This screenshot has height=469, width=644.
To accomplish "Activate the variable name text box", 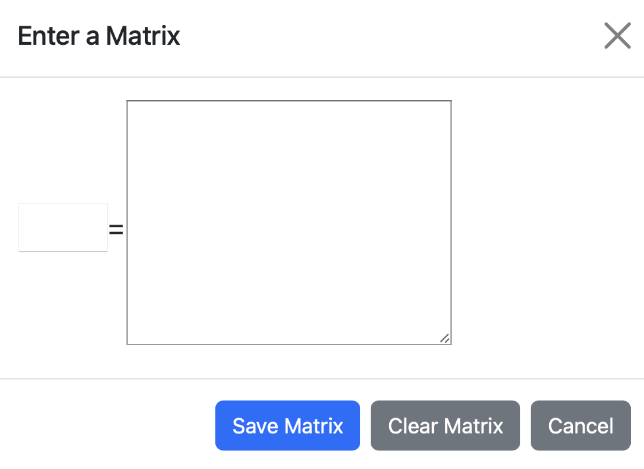I will click(x=63, y=227).
